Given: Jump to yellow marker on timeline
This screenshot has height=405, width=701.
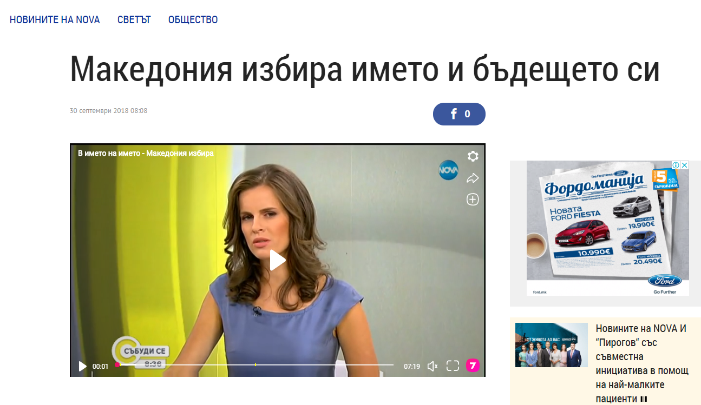Looking at the screenshot, I should coord(255,365).
